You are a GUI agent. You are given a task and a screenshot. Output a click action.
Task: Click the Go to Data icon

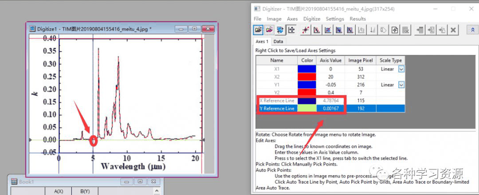[x=419, y=30]
